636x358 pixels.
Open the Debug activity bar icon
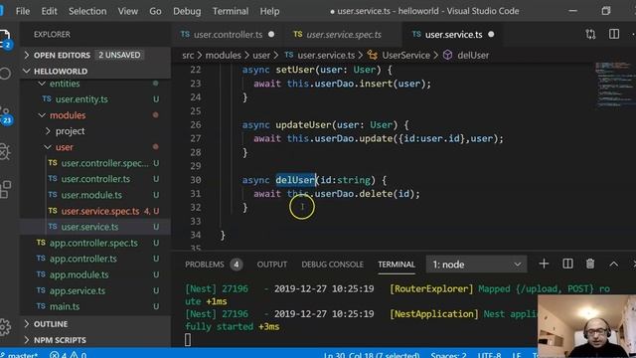tap(5, 151)
